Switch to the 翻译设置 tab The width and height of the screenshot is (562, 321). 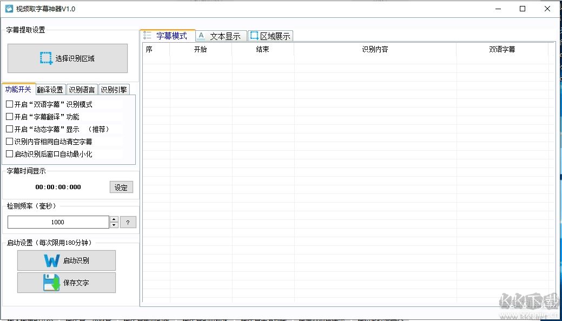tap(50, 89)
